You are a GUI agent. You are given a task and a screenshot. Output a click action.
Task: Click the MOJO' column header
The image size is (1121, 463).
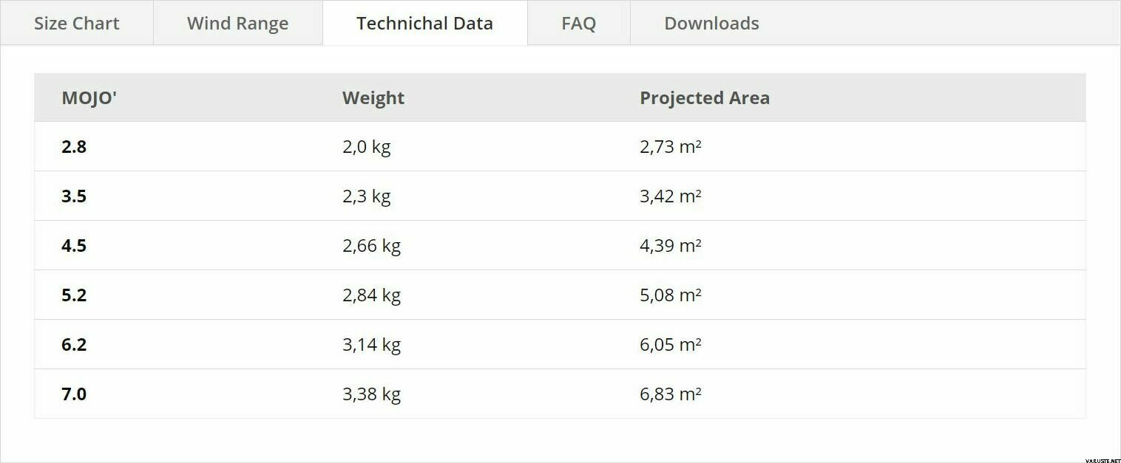(x=89, y=97)
